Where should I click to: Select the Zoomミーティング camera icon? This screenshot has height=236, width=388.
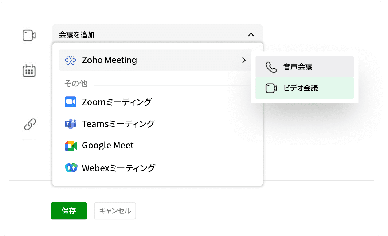[71, 102]
